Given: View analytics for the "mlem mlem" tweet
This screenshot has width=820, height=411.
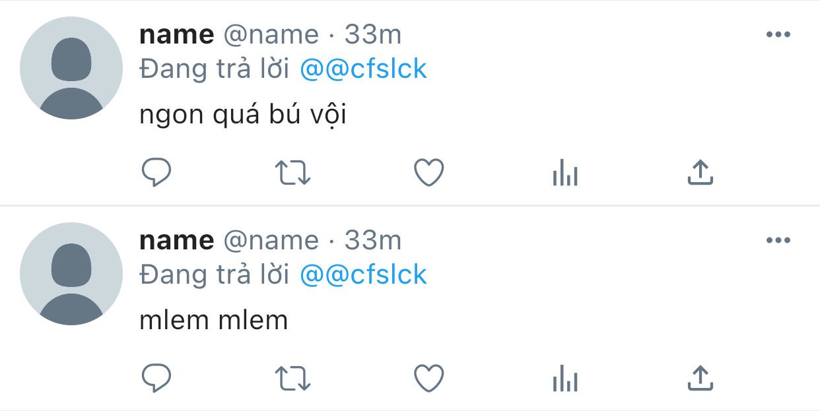Looking at the screenshot, I should [565, 379].
